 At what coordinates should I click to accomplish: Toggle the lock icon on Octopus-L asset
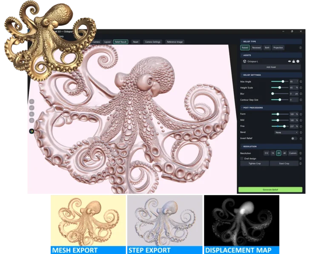(294, 61)
